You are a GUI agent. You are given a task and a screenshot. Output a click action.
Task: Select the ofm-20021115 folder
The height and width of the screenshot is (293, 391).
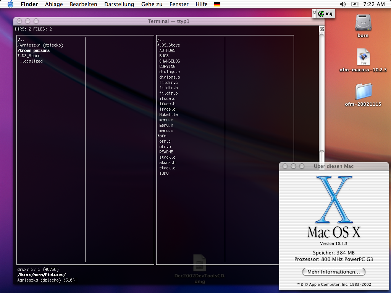pos(363,92)
